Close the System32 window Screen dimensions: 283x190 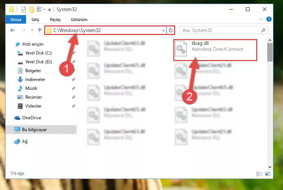click(264, 9)
